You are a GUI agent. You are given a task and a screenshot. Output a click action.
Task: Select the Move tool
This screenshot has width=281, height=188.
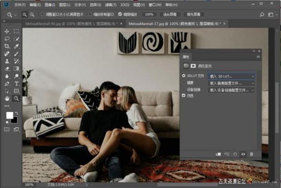click(x=7, y=31)
